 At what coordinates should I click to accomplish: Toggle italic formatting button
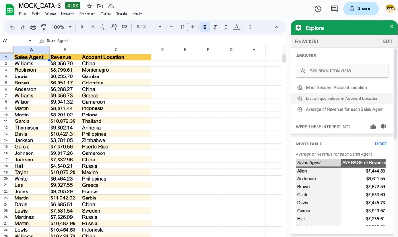(x=215, y=27)
